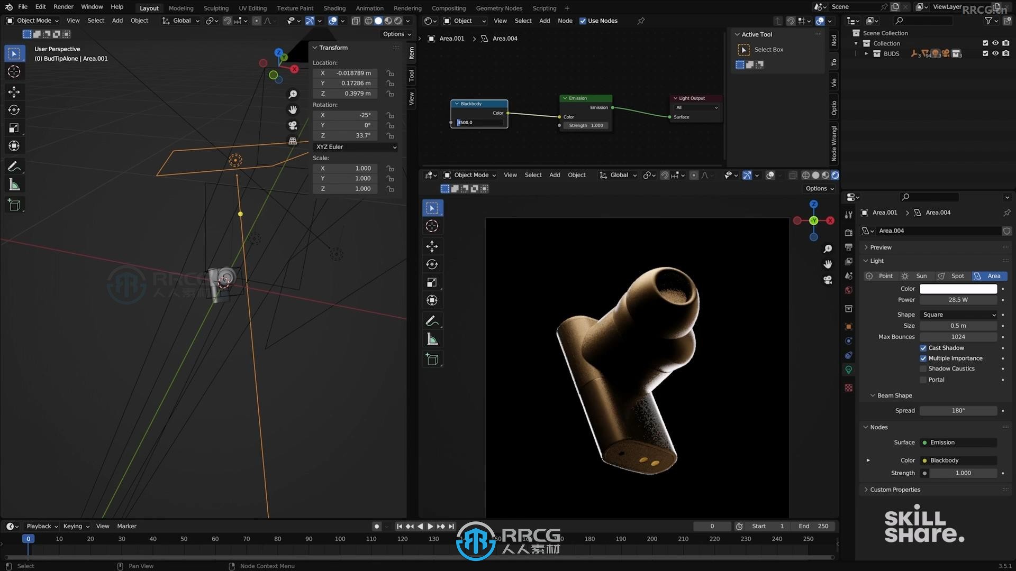Open the Global orientation dropdown in left viewport

tap(181, 21)
